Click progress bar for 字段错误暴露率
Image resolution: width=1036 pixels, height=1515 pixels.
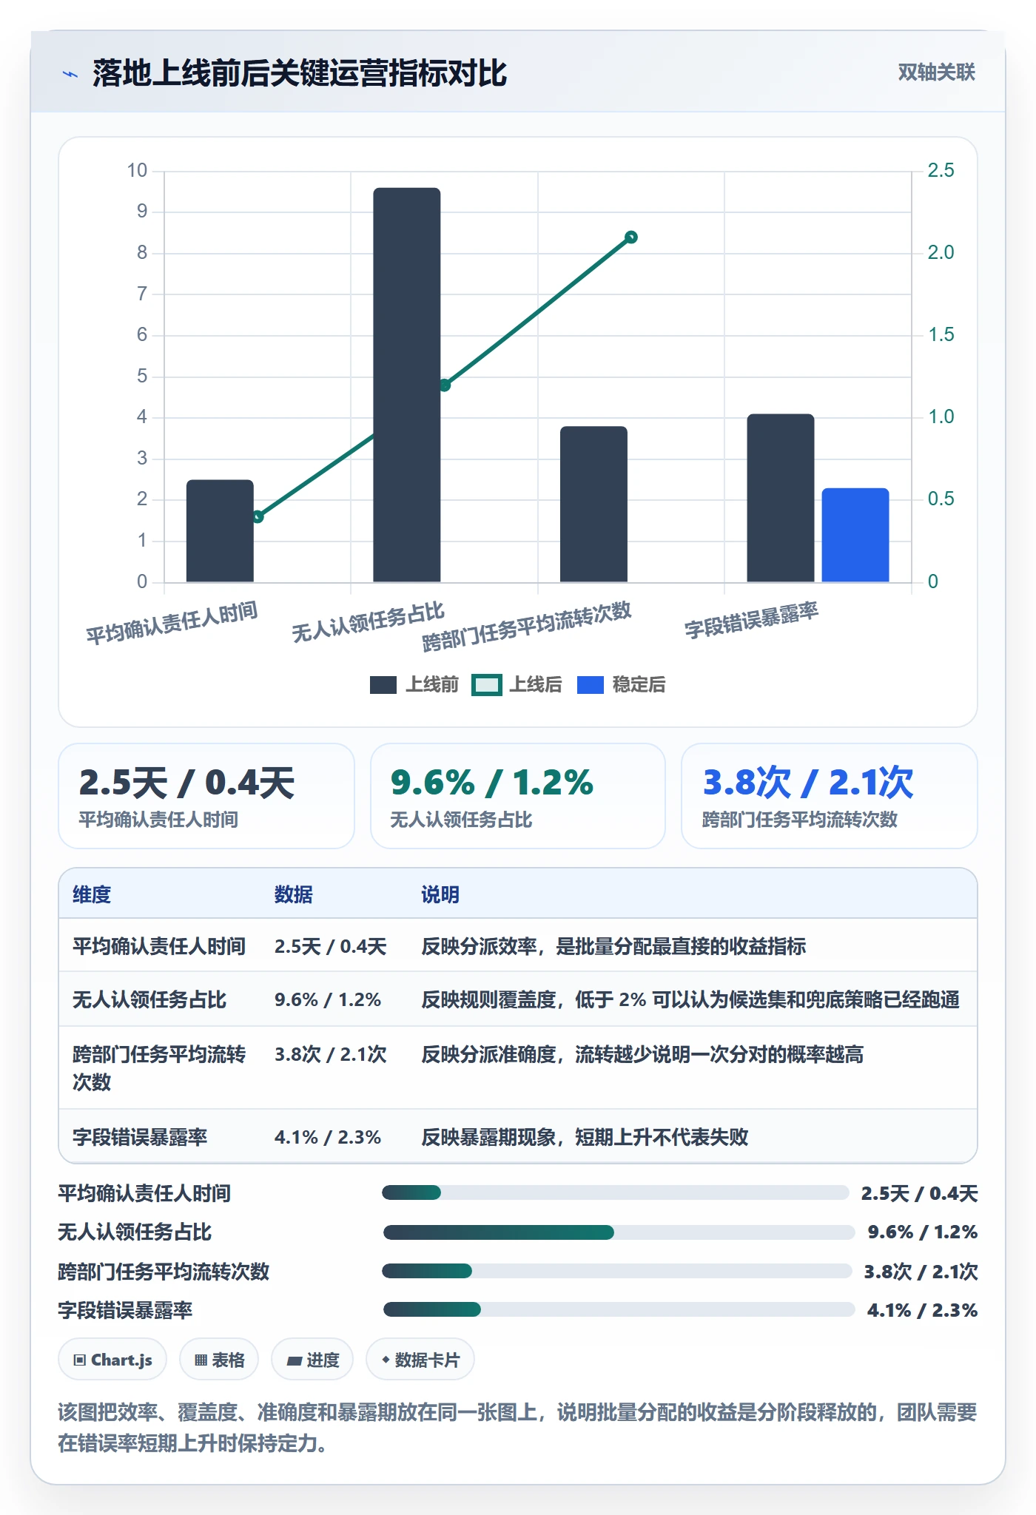pos(619,1309)
